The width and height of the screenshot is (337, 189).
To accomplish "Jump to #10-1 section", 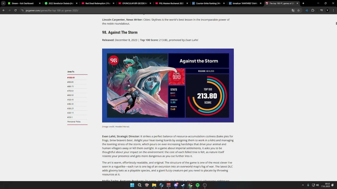I will click(x=70, y=117).
